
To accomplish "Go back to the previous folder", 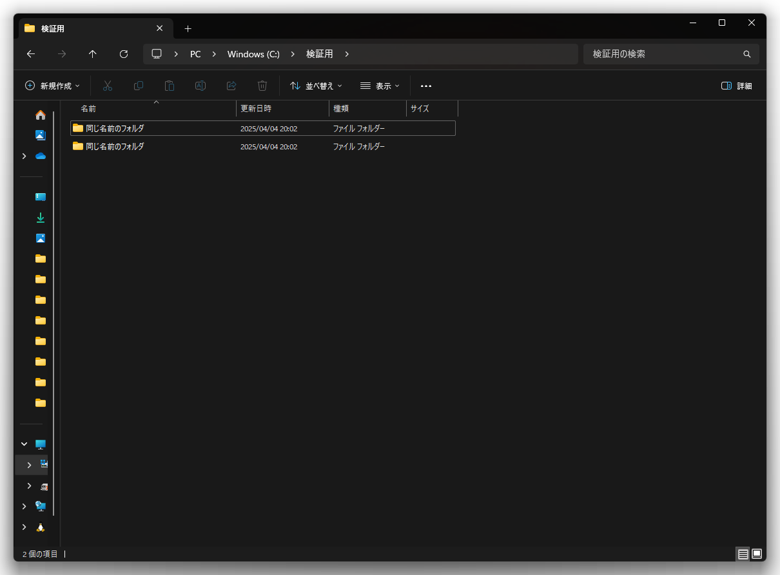I will 31,54.
